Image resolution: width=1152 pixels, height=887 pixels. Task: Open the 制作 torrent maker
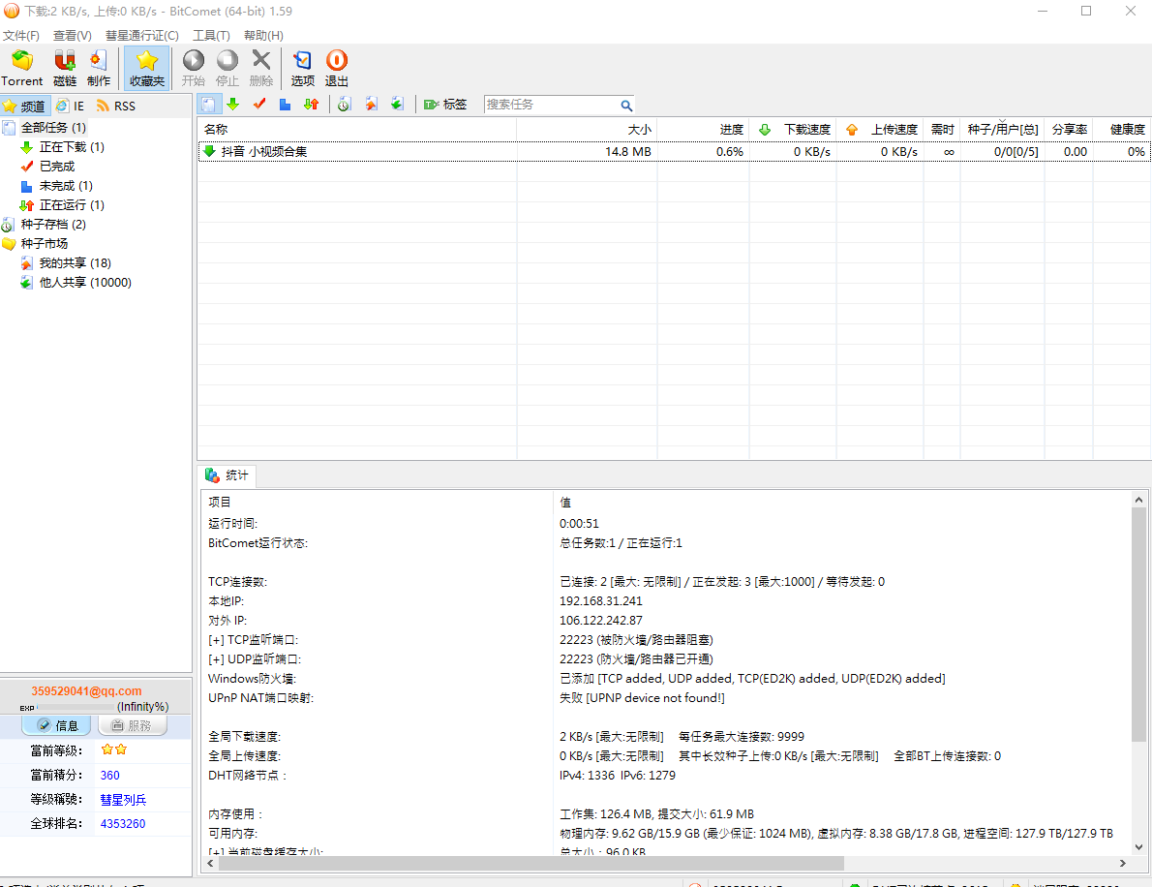[99, 68]
